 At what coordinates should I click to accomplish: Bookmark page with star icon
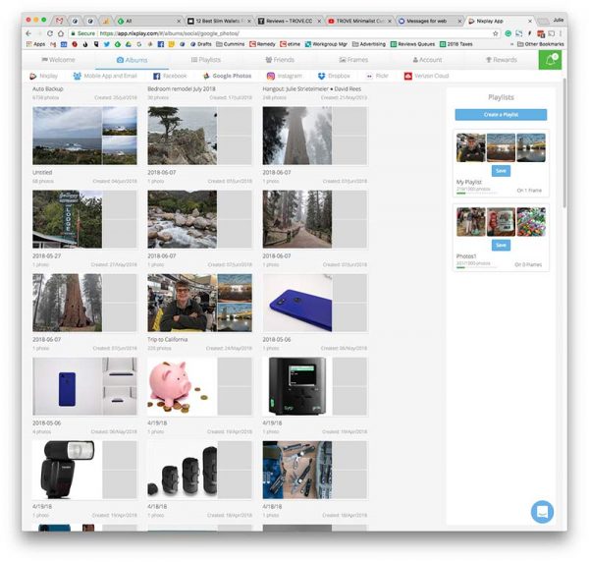[496, 33]
